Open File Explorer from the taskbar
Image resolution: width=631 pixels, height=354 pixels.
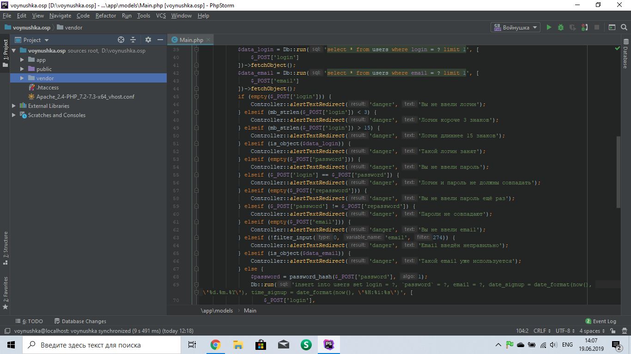238,345
